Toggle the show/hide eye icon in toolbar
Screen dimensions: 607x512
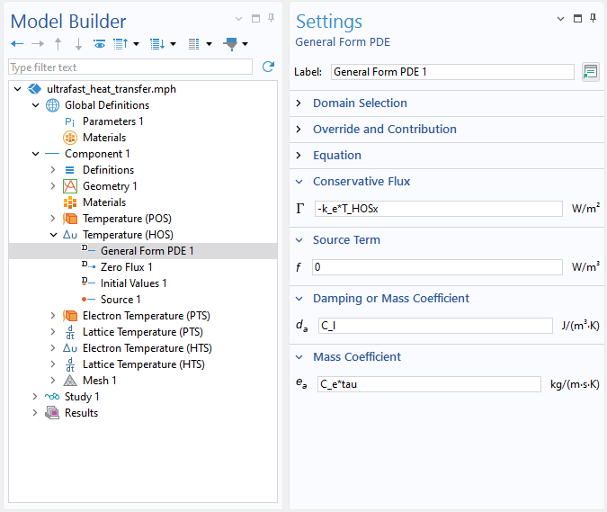pos(99,43)
